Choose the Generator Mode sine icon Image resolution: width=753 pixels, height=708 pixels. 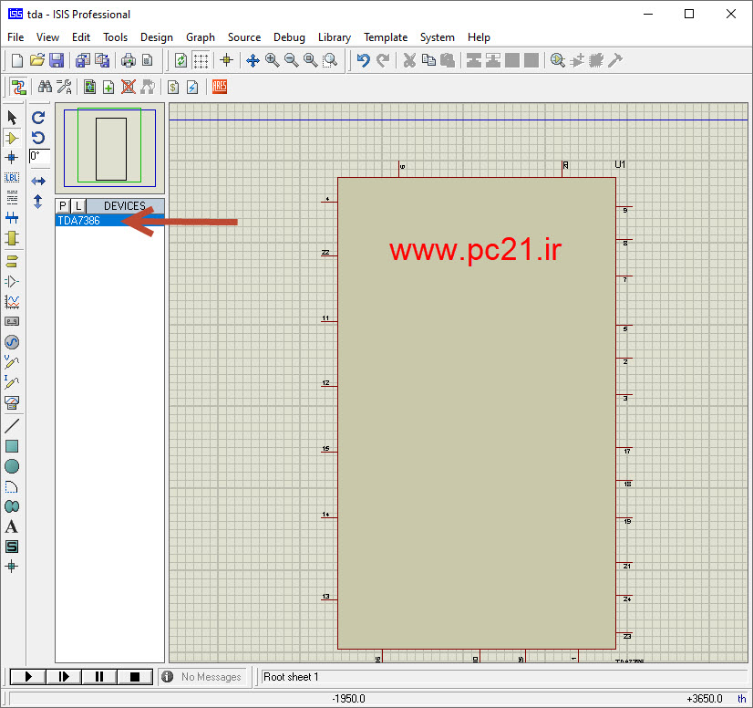point(12,342)
